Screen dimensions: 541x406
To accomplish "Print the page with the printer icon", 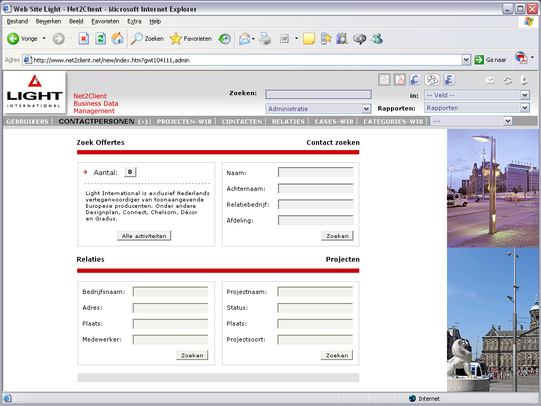I will point(265,39).
